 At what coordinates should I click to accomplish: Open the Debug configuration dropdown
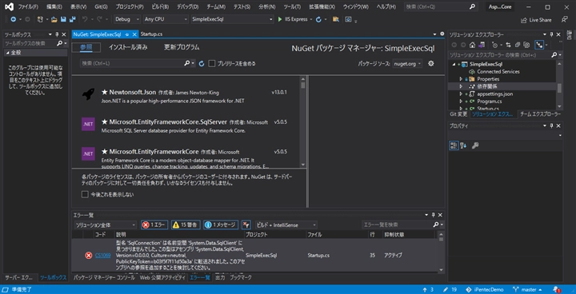pyautogui.click(x=127, y=19)
